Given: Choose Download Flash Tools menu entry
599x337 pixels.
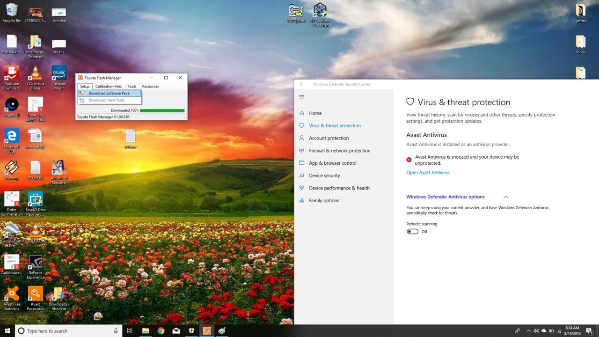Looking at the screenshot, I should tap(110, 100).
